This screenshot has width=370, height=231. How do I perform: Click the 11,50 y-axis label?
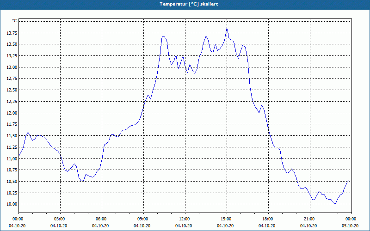(x=12, y=136)
